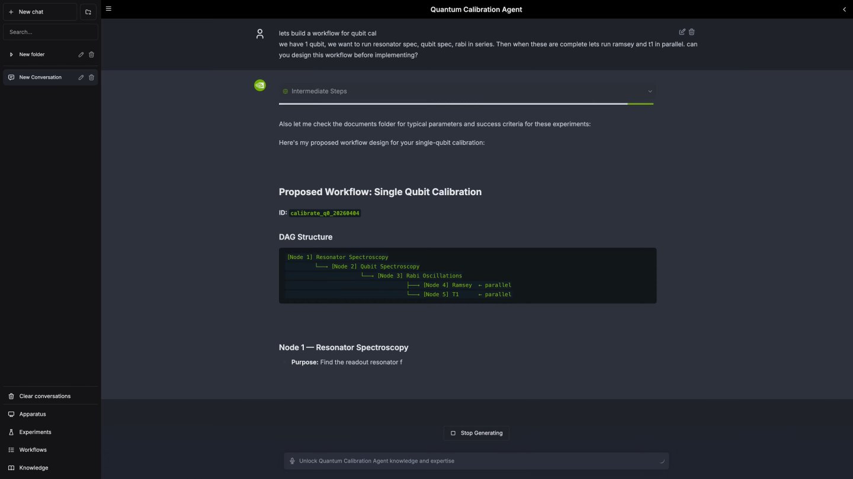Open the Knowledge book icon
Viewport: 853px width, 479px height.
click(11, 467)
